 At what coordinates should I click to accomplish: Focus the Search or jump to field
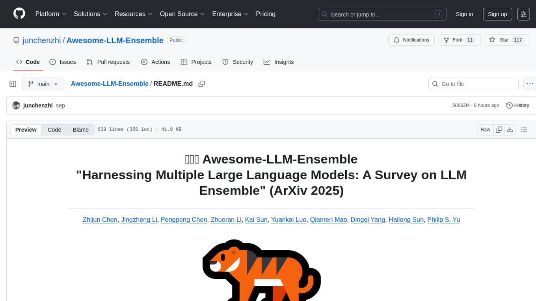(382, 14)
